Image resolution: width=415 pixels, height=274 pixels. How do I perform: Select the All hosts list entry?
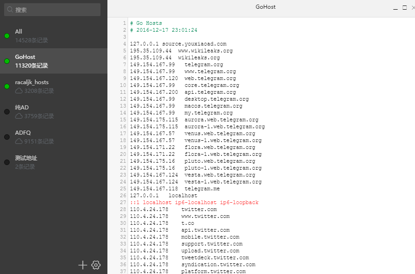[x=54, y=36]
